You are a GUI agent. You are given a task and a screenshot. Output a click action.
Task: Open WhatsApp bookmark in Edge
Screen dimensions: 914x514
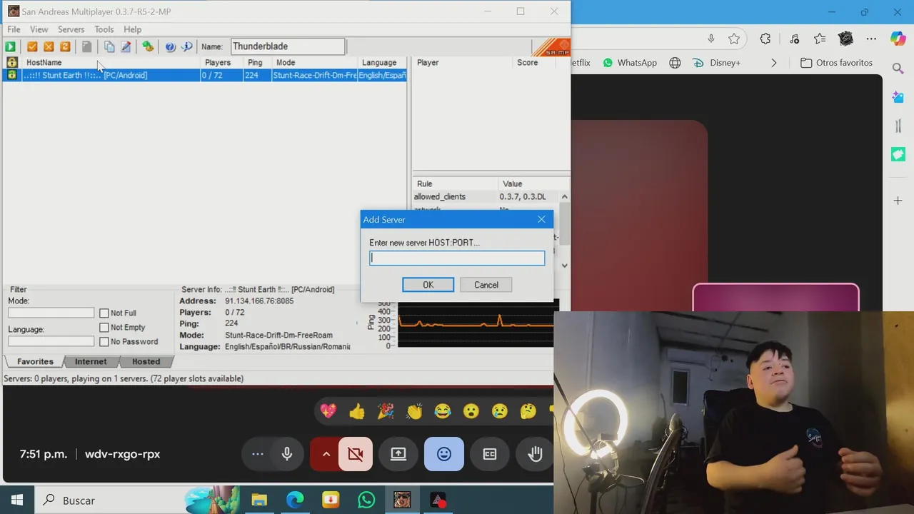coord(630,63)
